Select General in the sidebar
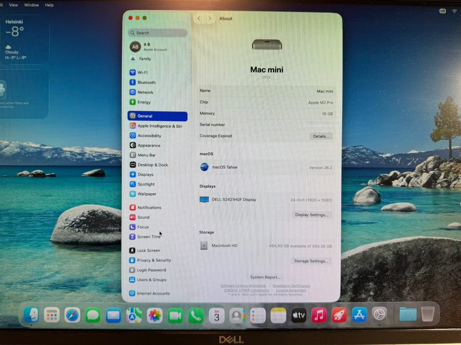The height and width of the screenshot is (345, 461). pos(158,116)
